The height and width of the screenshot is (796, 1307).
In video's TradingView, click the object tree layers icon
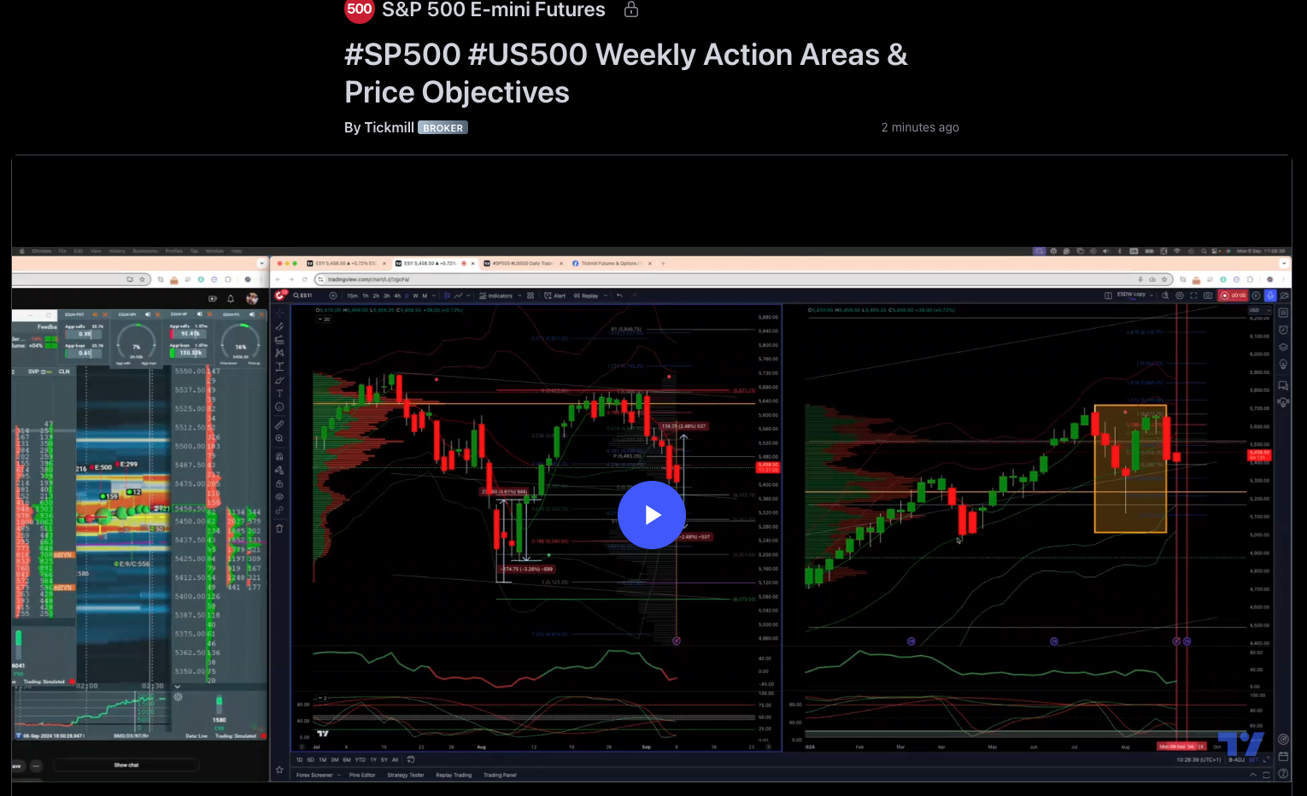1283,347
